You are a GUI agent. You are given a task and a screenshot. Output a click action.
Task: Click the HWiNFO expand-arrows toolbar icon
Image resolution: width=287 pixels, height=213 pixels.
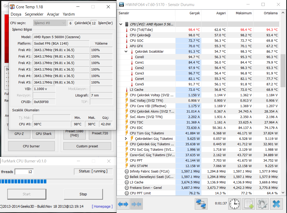click(123, 204)
